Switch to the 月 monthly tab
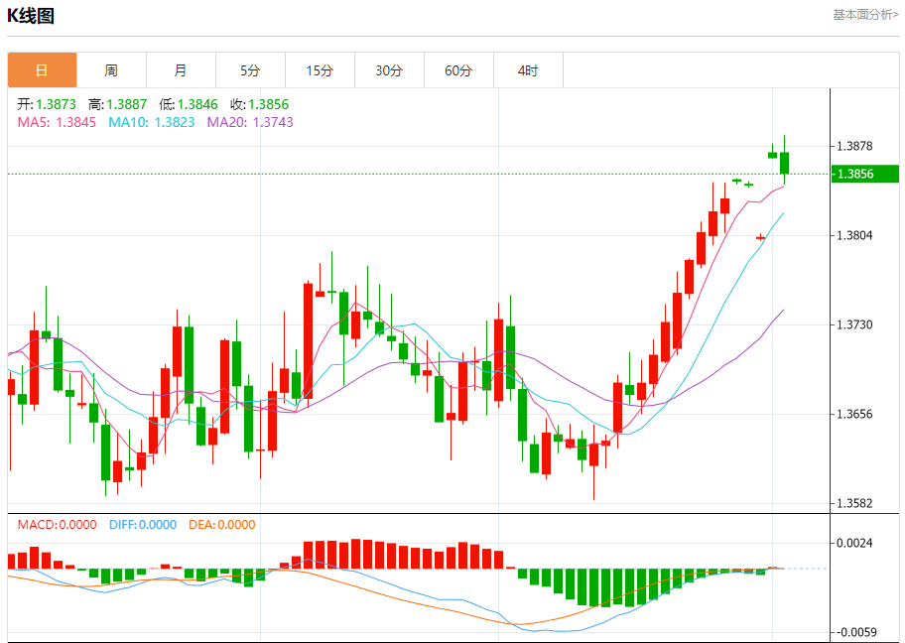The height and width of the screenshot is (643, 905). (181, 70)
